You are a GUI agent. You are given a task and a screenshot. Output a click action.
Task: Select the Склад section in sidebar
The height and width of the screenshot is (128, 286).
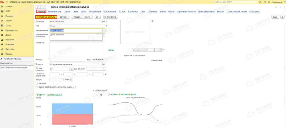coord(17,26)
